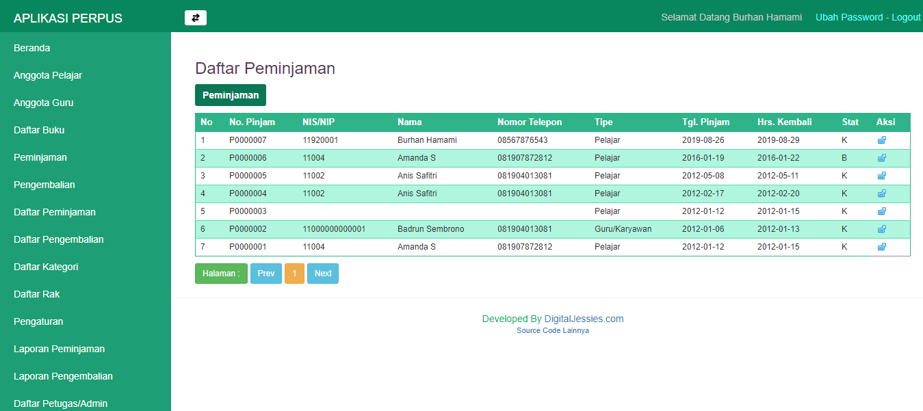Click the green Peminjaman button
923x411 pixels.
[230, 95]
